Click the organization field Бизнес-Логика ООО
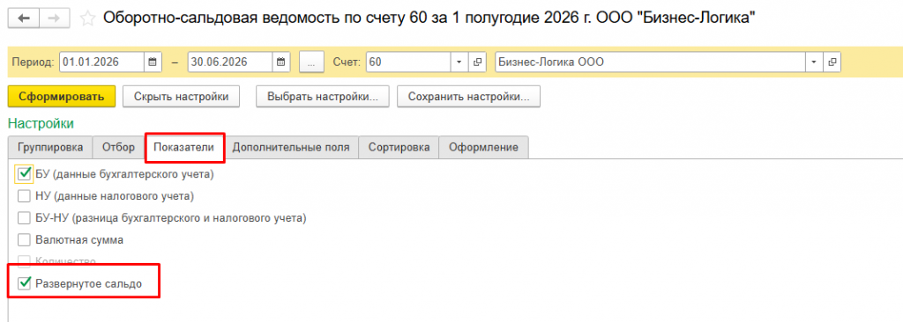Viewport: 903px width, 322px height. [650, 62]
